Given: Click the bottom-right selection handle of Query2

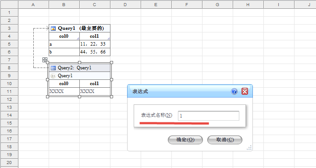Looking at the screenshot, I should [x=112, y=97].
